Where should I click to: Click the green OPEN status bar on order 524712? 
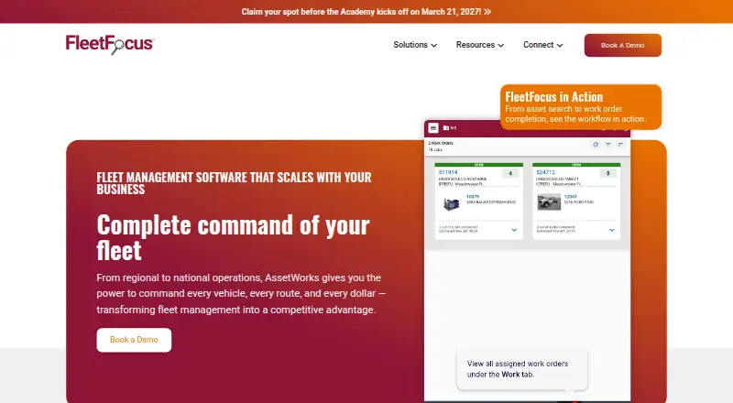point(576,165)
